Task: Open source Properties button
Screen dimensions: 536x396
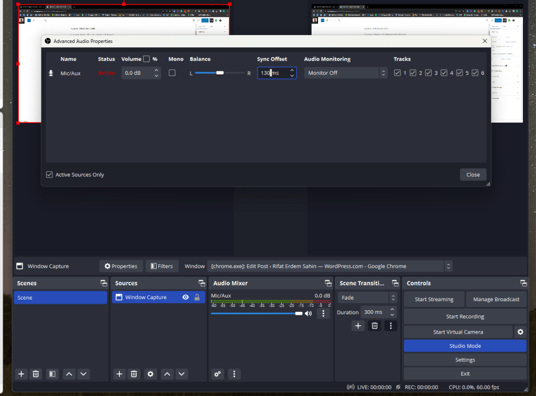Action: tap(121, 266)
